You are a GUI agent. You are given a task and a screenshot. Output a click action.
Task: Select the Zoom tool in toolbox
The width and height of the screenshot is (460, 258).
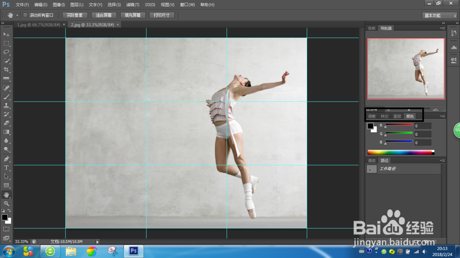click(6, 203)
